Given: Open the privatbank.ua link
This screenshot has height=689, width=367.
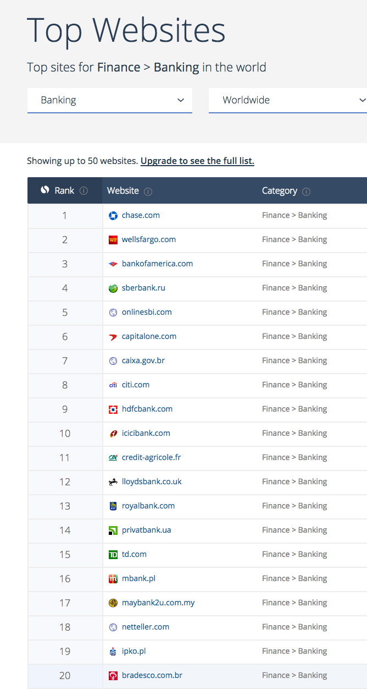Looking at the screenshot, I should tap(146, 530).
